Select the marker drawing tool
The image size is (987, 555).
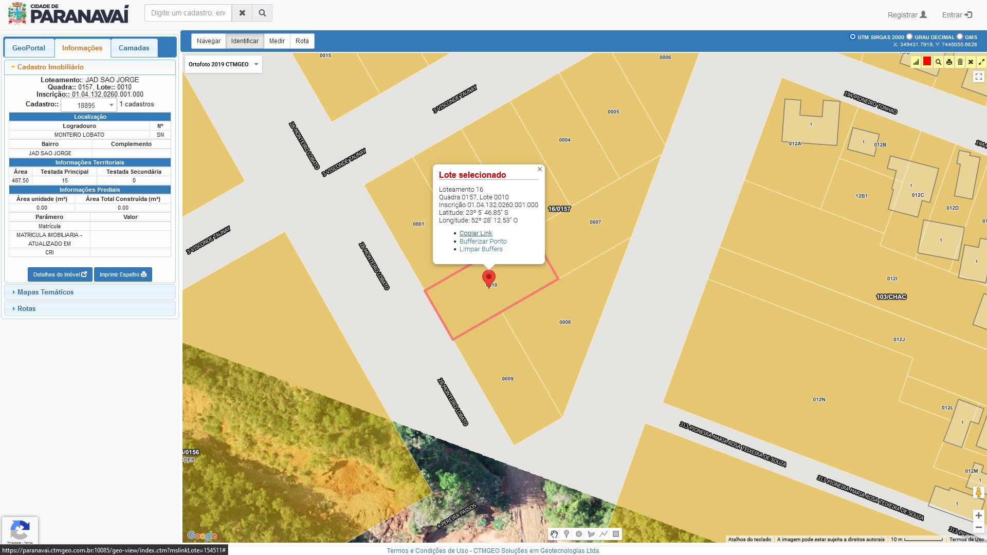pos(566,534)
